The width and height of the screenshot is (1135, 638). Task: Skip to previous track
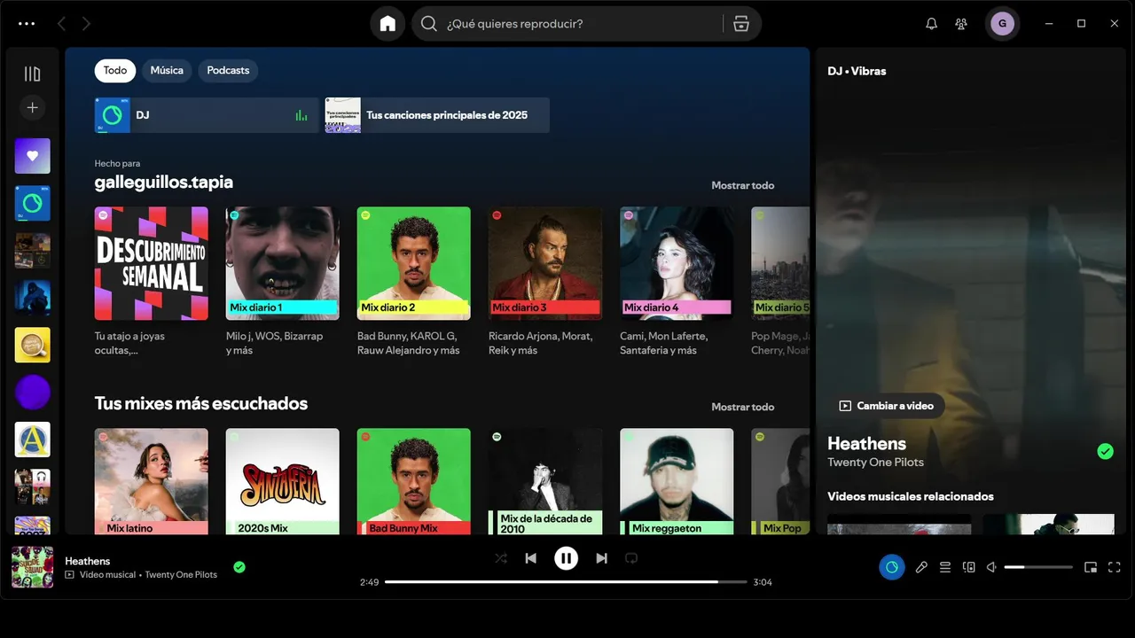(530, 558)
